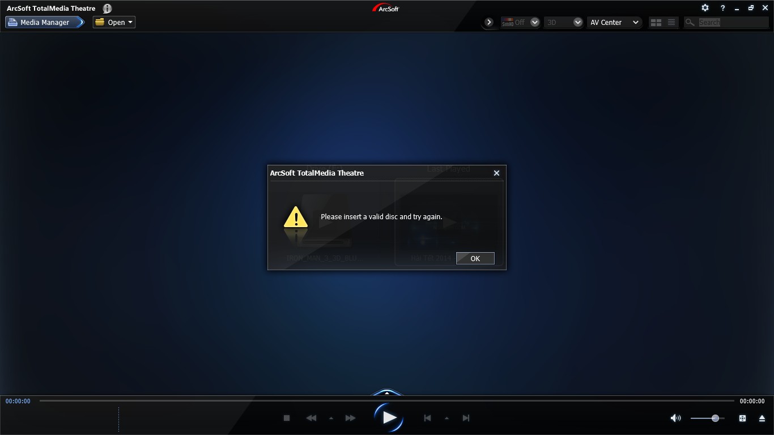Open help with the question mark icon
The width and height of the screenshot is (774, 435).
(x=722, y=8)
